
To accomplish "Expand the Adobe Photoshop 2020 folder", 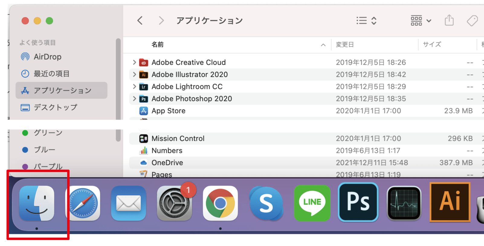I will (x=134, y=99).
